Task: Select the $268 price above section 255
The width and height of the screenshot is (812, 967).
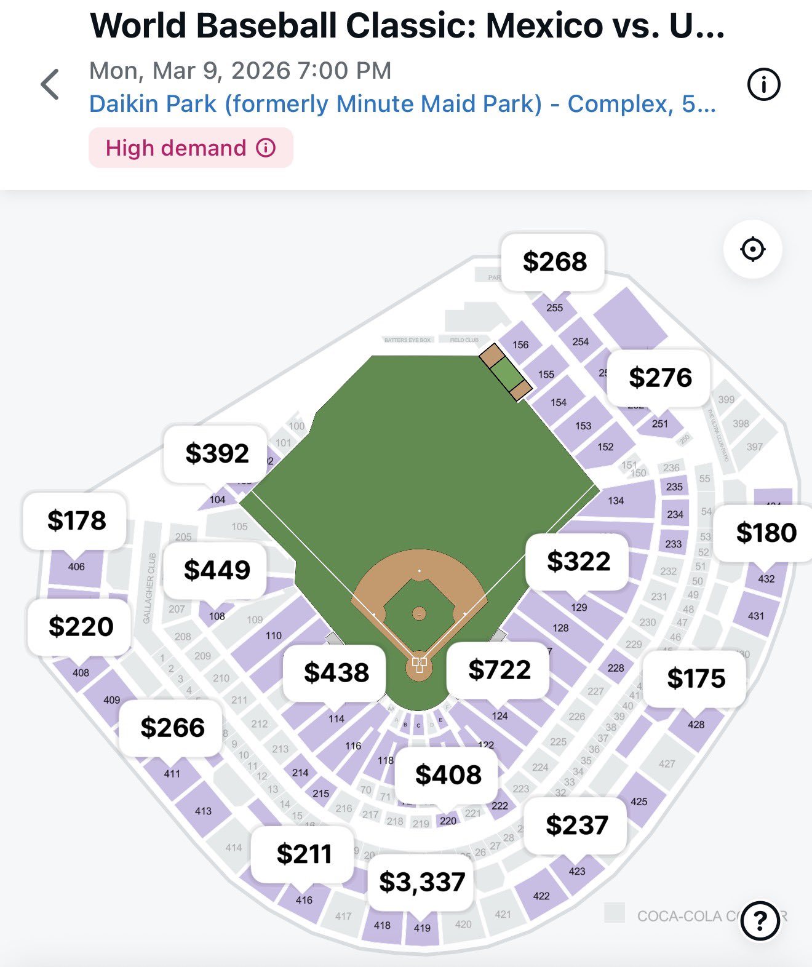Action: (x=554, y=262)
